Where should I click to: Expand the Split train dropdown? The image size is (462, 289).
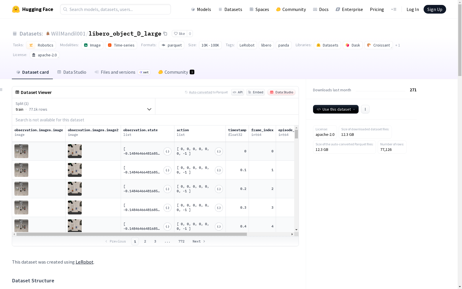[x=83, y=106]
